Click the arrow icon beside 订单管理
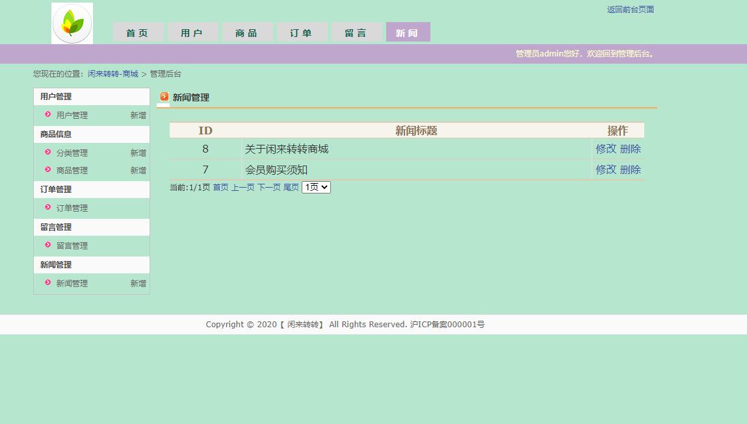 pyautogui.click(x=47, y=208)
